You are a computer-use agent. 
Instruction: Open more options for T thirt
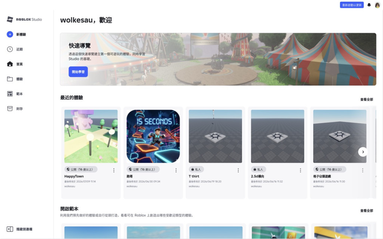click(x=238, y=170)
